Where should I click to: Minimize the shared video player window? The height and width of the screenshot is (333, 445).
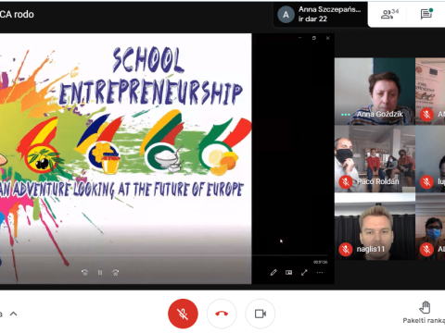tap(299, 38)
